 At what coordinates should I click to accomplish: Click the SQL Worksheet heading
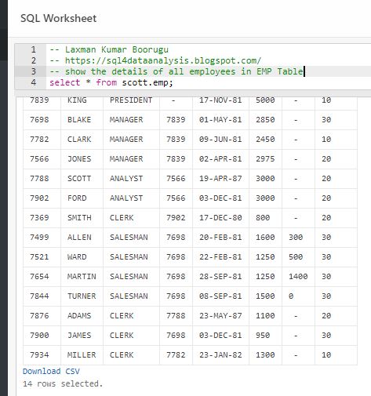[59, 18]
